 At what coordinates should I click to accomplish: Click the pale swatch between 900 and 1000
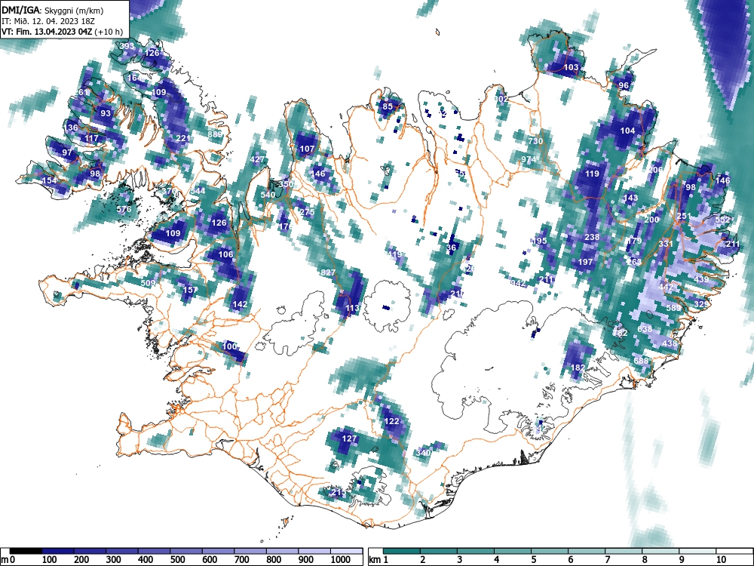314,550
